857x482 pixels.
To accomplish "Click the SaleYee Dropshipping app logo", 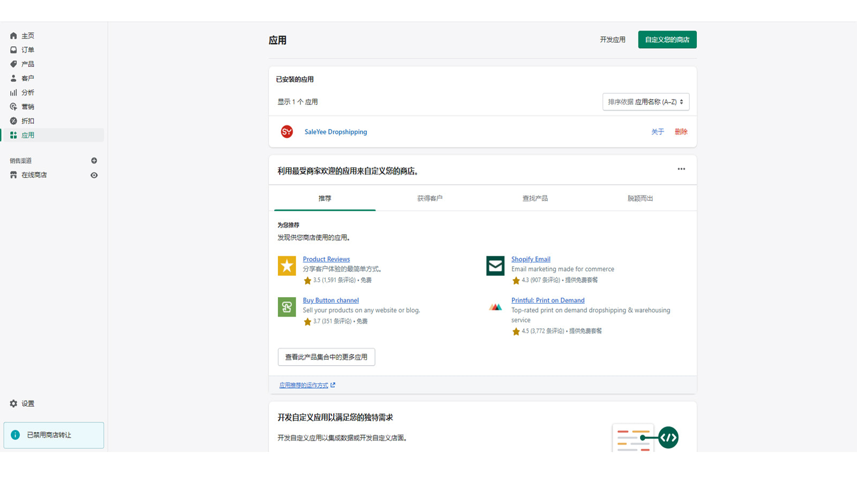I will [287, 132].
